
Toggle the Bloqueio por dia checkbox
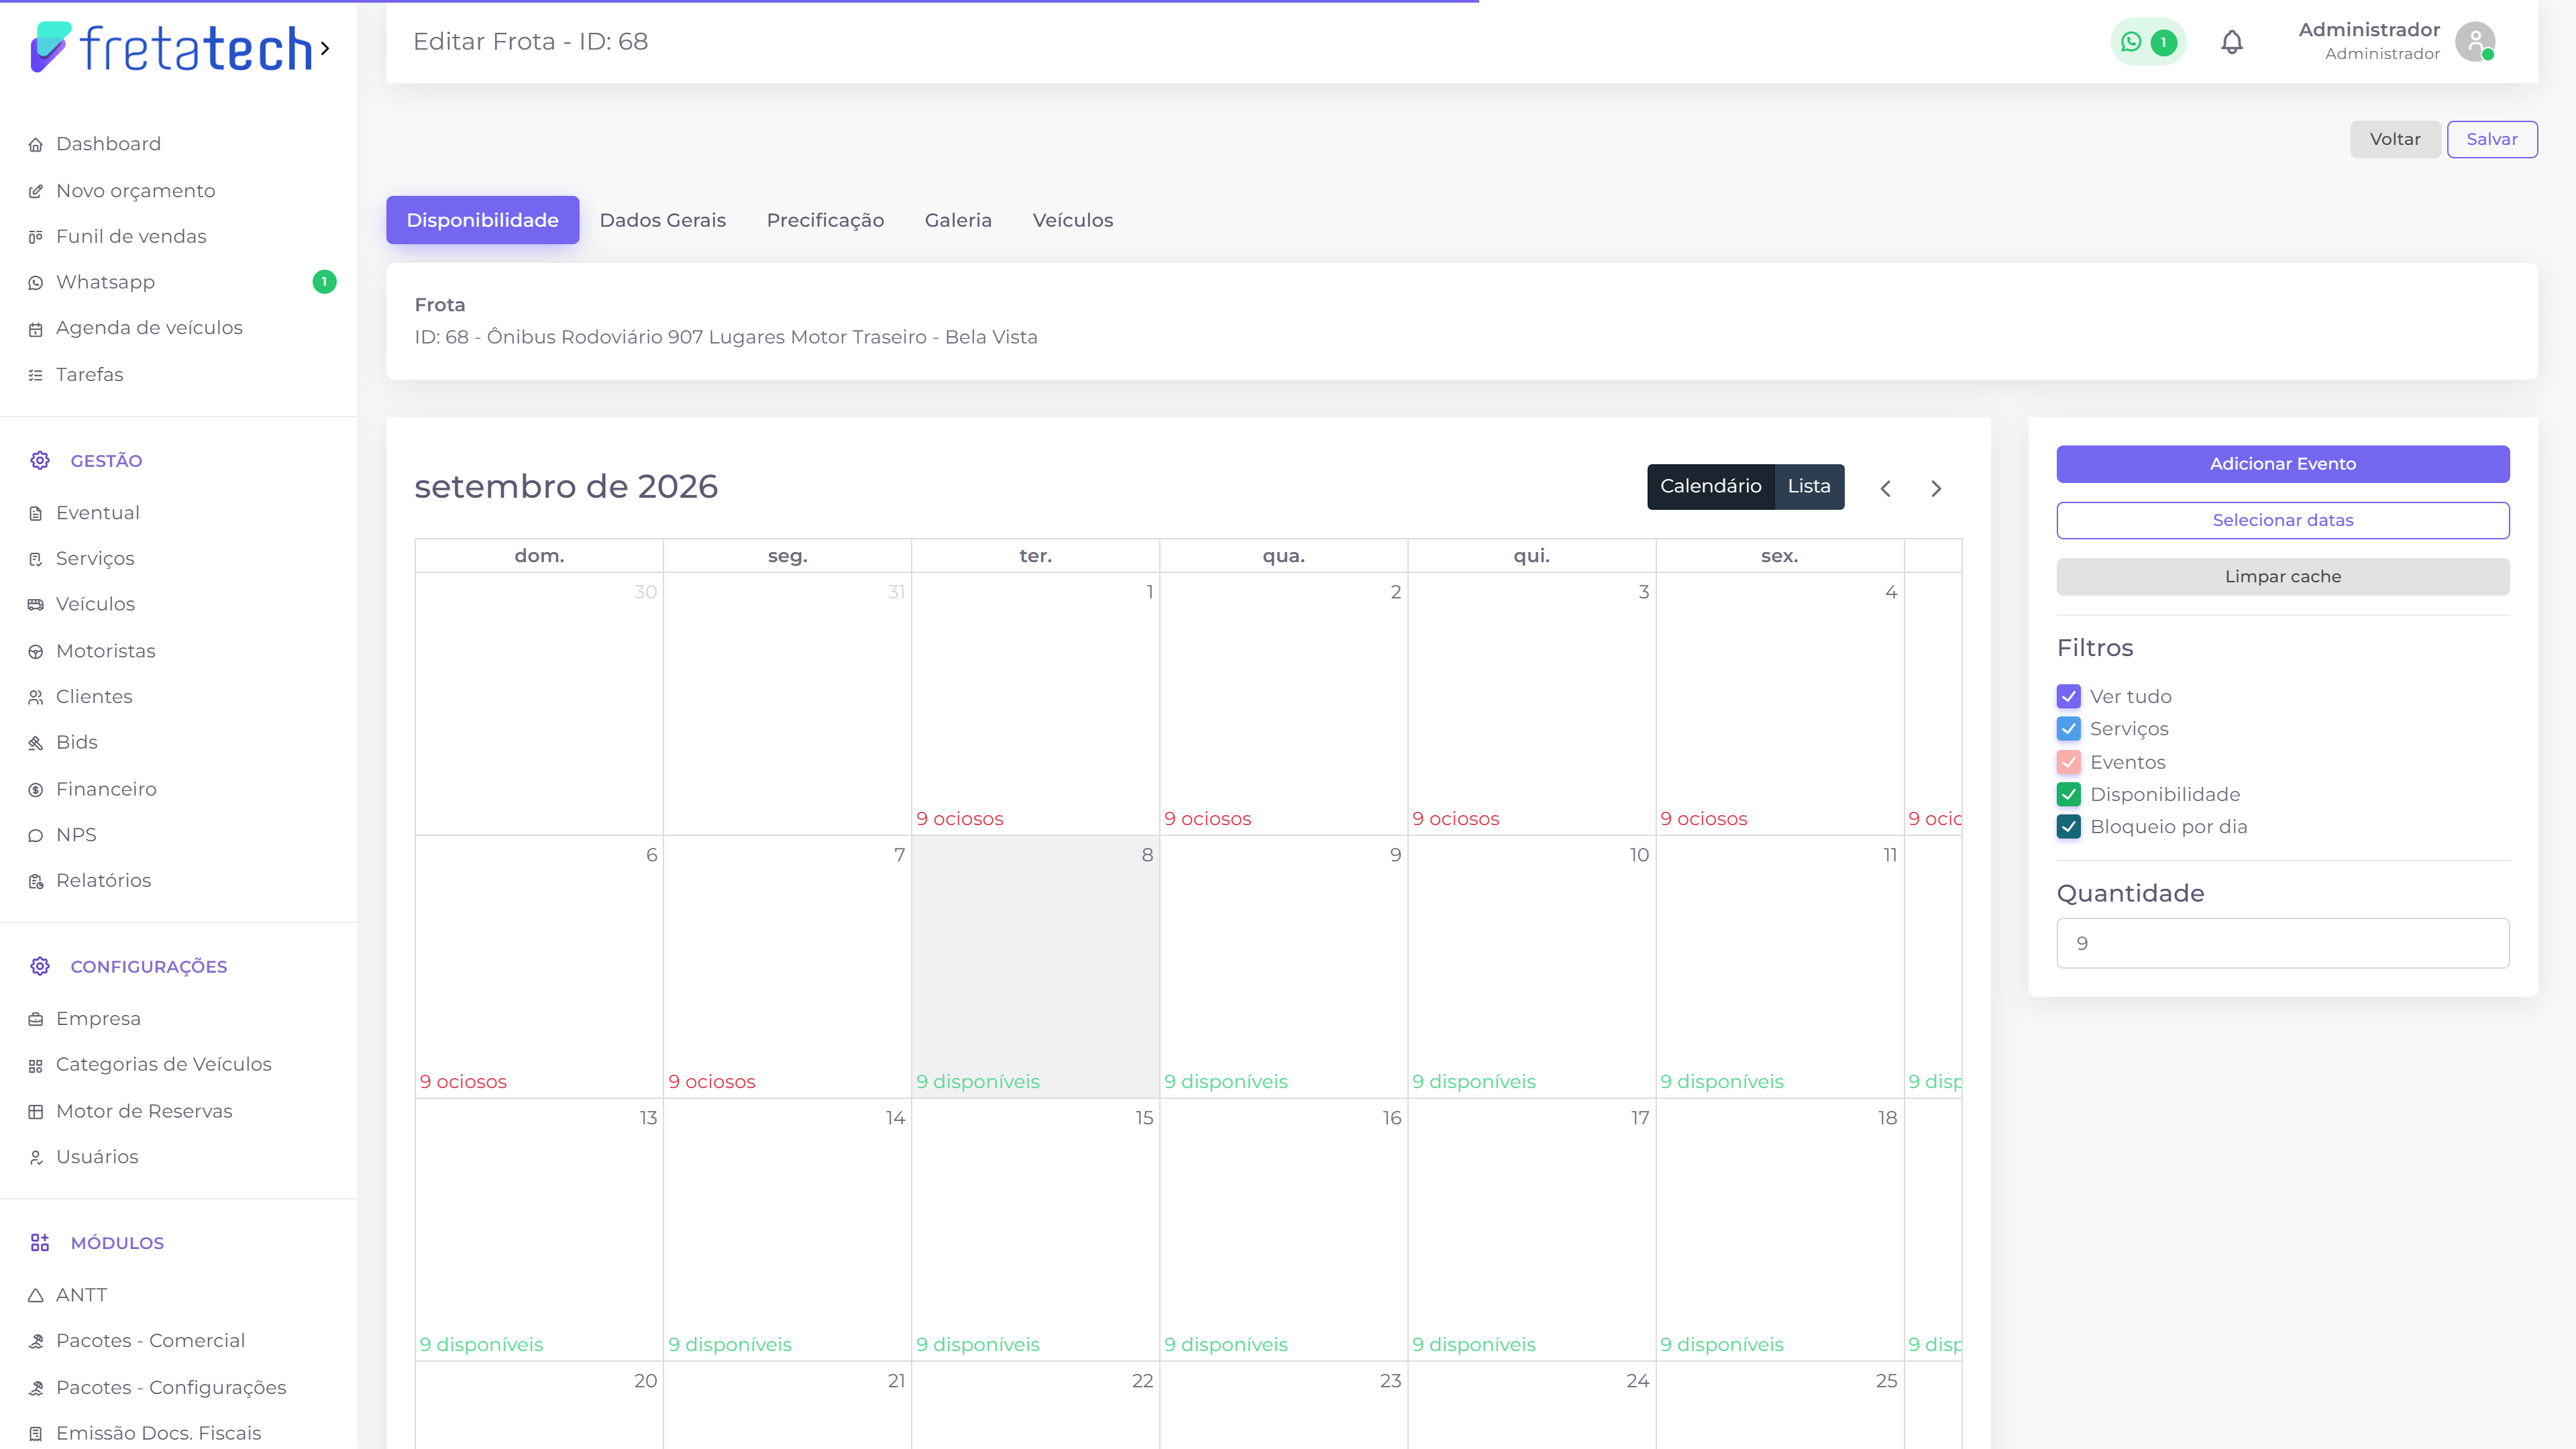point(2069,827)
